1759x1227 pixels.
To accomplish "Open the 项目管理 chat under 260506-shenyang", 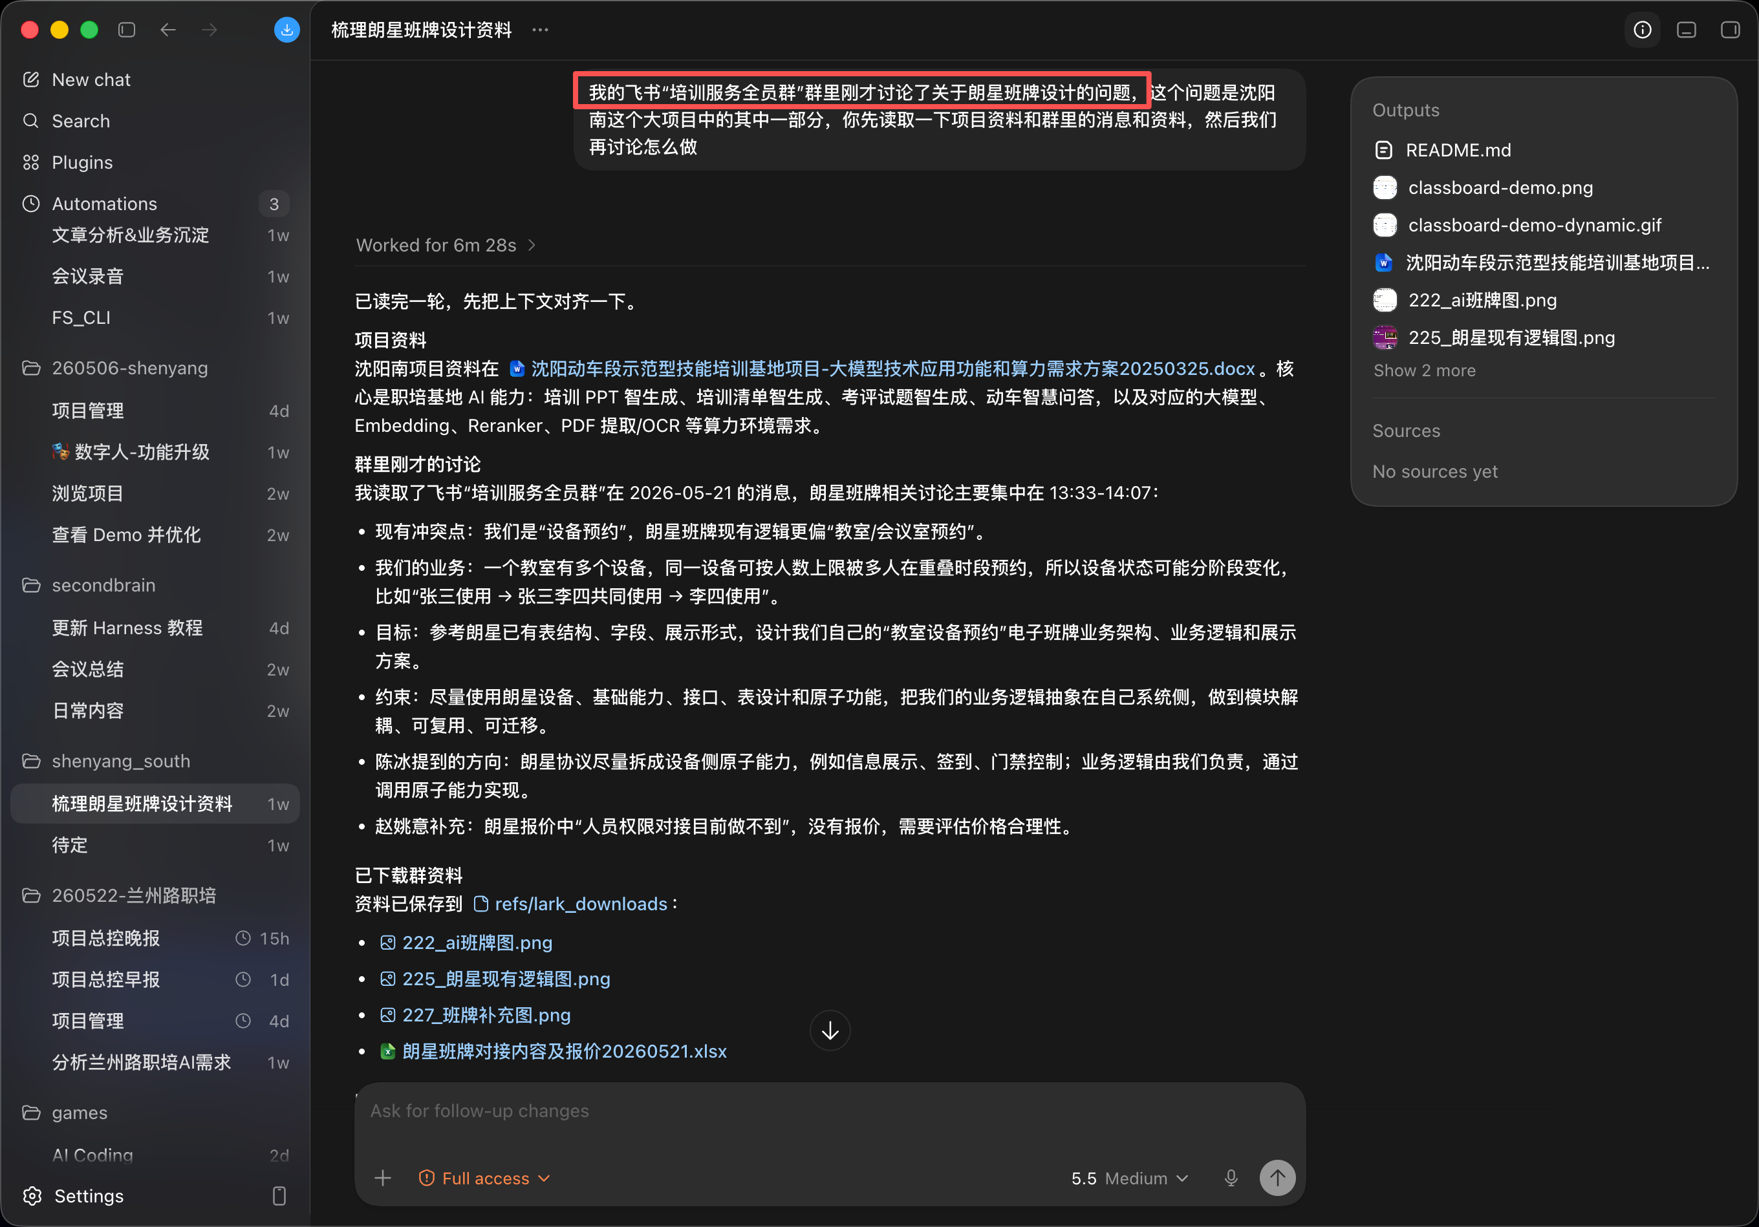I will 155,411.
